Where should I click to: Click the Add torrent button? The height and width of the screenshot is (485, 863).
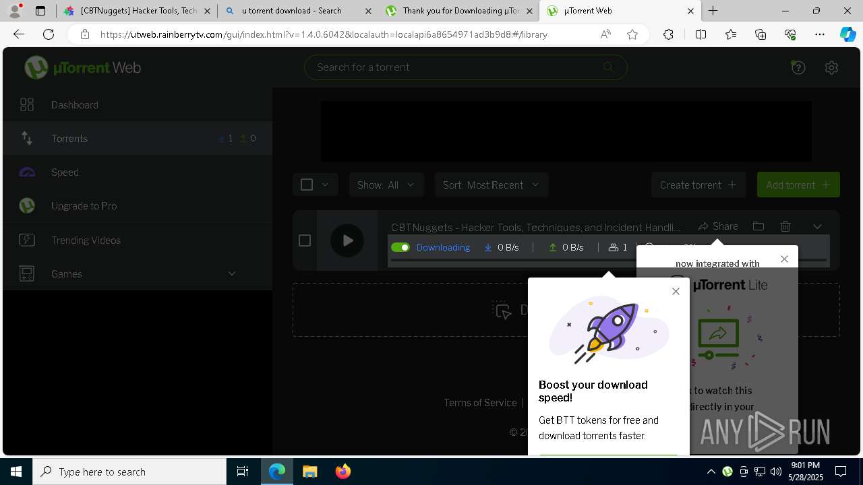click(798, 185)
